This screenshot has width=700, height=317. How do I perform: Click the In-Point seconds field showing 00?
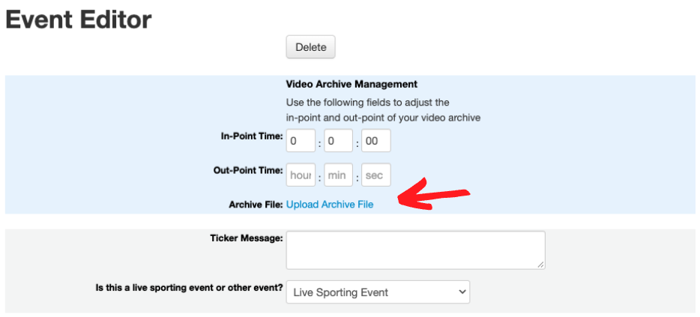point(376,141)
